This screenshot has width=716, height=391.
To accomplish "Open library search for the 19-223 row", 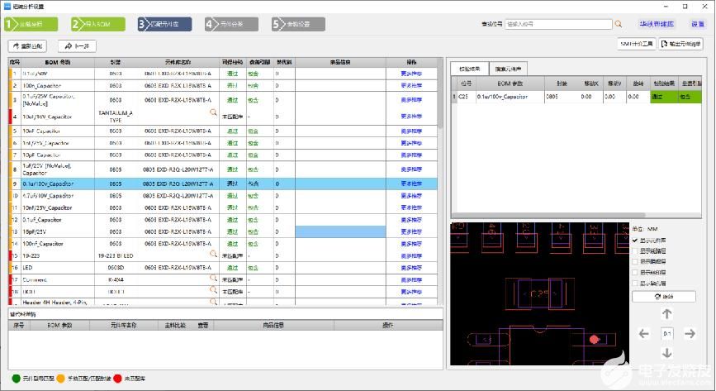I will [213, 253].
